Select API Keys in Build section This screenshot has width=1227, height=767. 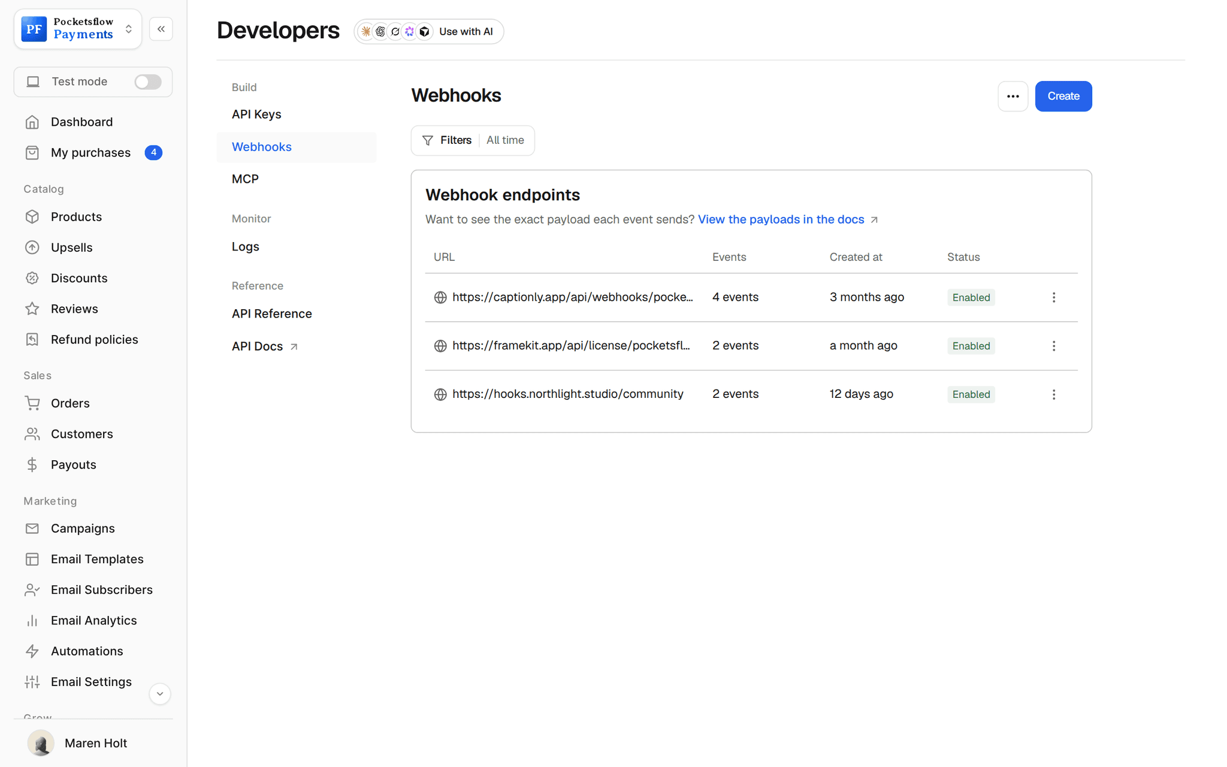[256, 114]
